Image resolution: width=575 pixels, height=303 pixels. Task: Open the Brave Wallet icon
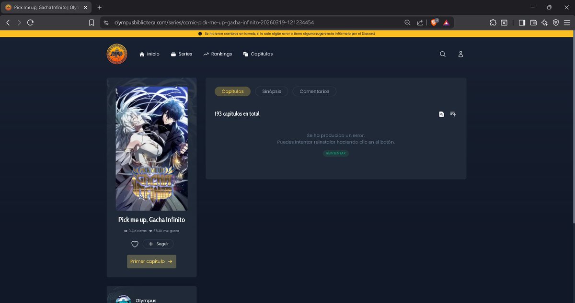point(533,22)
